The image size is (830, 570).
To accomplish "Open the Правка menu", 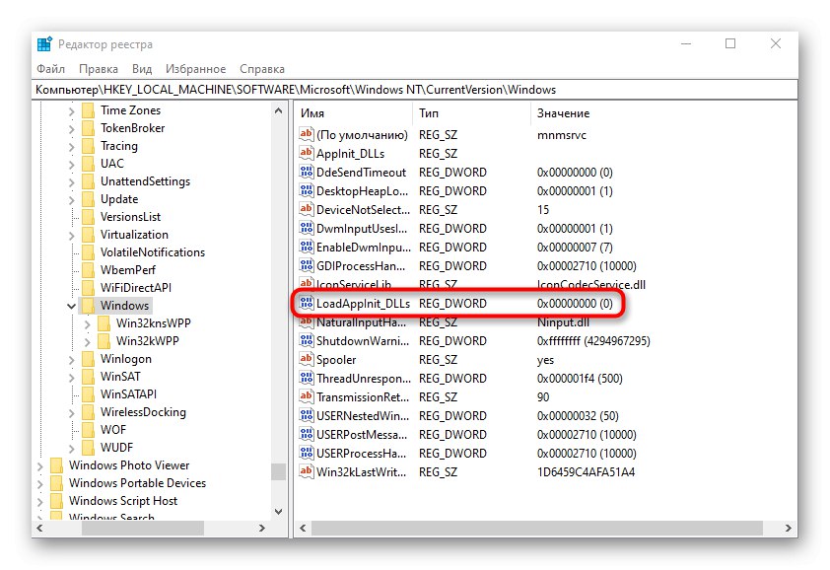I will [x=99, y=69].
